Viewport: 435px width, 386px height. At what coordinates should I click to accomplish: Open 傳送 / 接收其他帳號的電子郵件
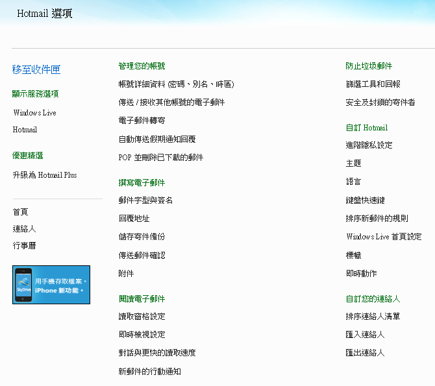point(171,103)
